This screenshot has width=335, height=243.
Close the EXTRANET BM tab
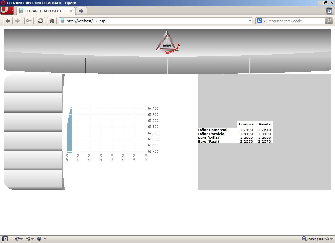tap(71, 11)
